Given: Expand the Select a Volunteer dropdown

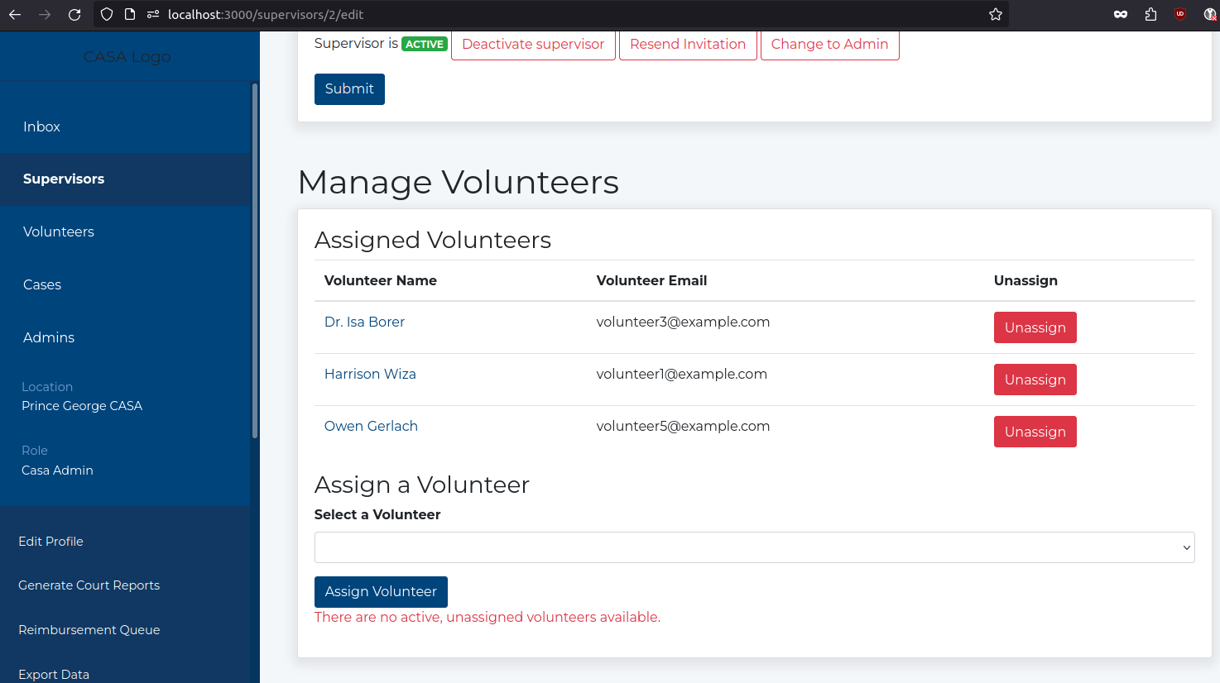Looking at the screenshot, I should click(754, 547).
